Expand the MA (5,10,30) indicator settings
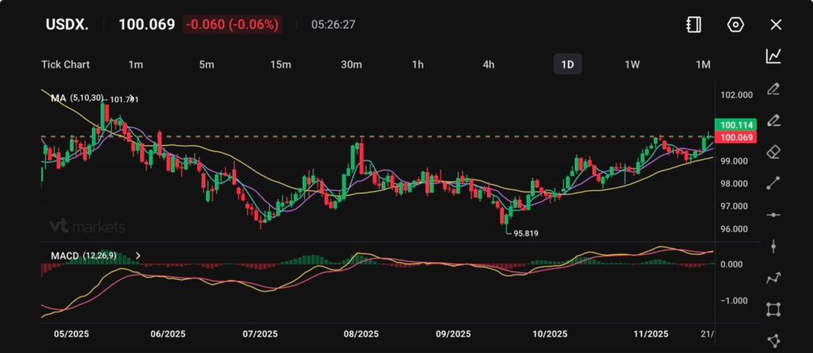Screen dimensions: 813x353 click(76, 98)
